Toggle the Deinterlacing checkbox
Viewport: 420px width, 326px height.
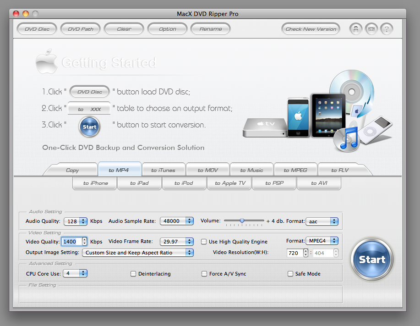[133, 274]
